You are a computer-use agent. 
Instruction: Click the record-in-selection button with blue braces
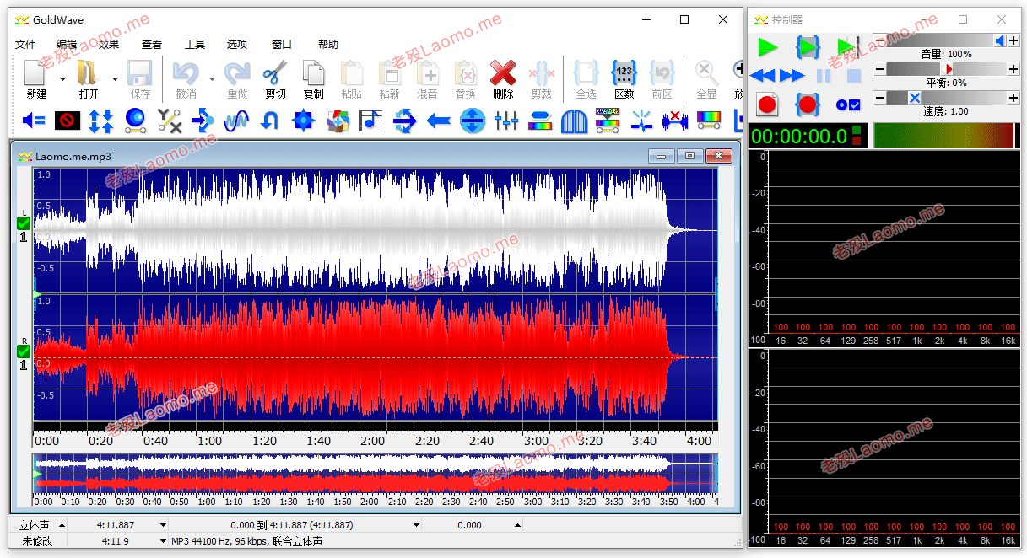(x=808, y=105)
